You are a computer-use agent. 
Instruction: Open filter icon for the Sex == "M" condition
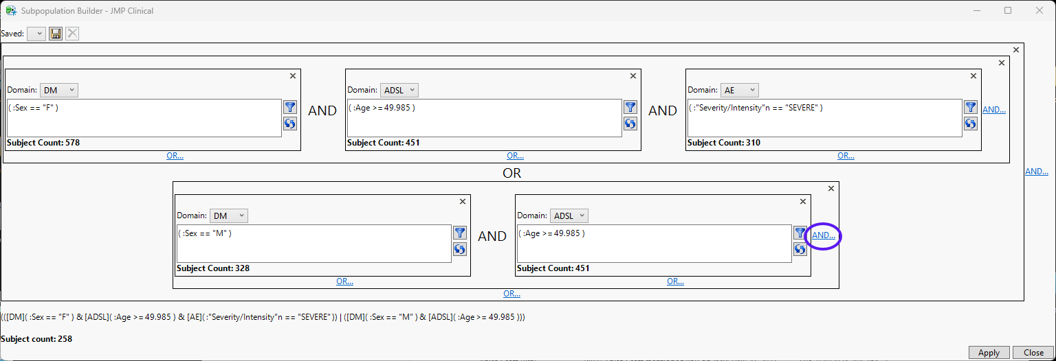pos(460,233)
